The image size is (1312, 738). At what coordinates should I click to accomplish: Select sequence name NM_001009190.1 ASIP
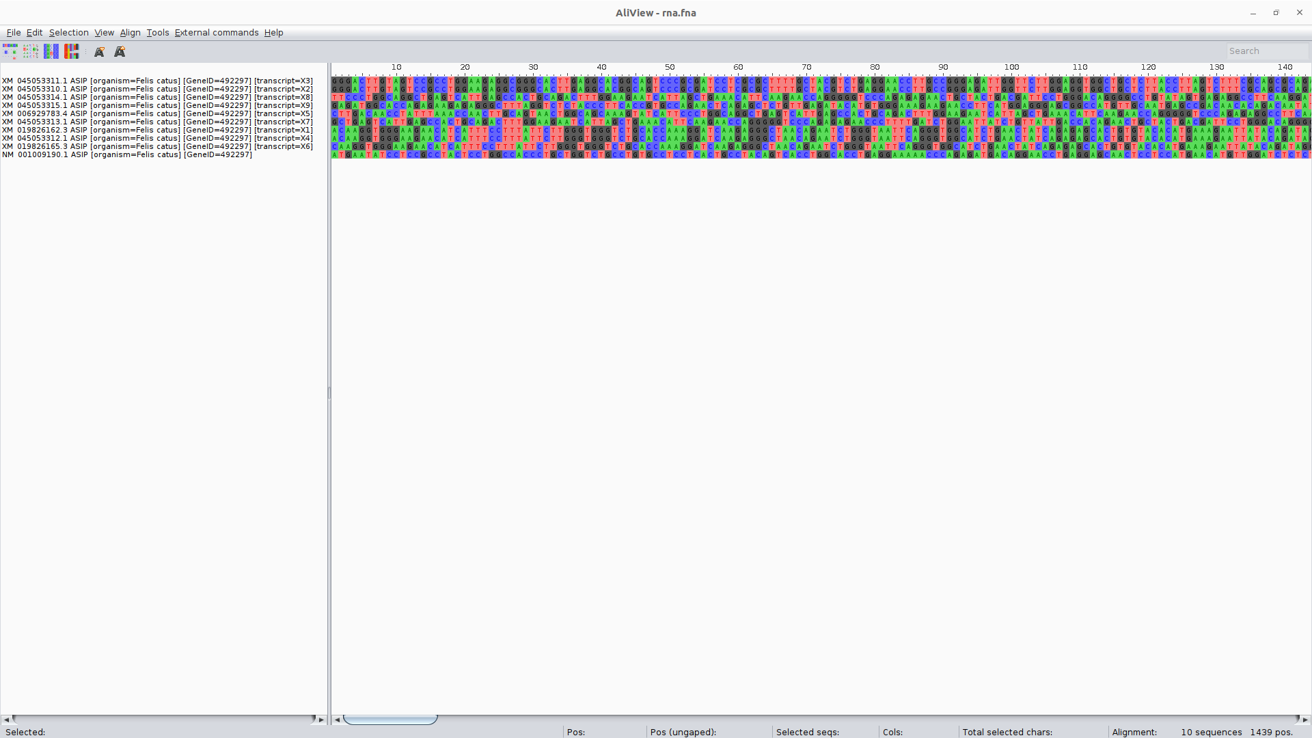point(127,155)
